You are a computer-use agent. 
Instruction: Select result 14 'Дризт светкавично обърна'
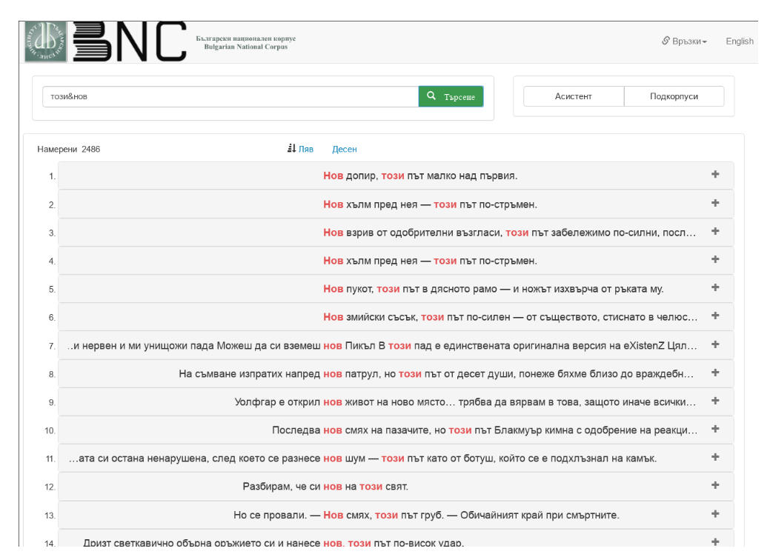click(396, 538)
